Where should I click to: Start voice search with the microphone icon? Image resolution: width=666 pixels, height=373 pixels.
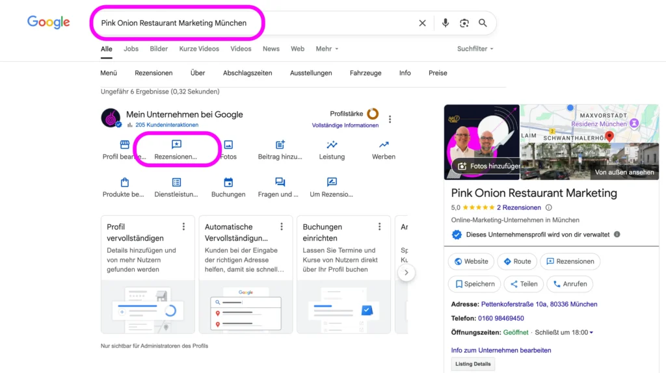pyautogui.click(x=445, y=23)
